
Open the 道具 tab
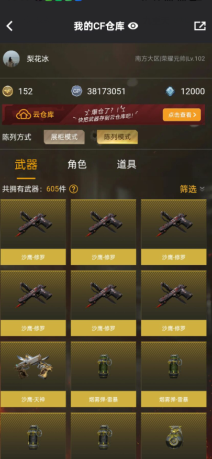point(127,164)
